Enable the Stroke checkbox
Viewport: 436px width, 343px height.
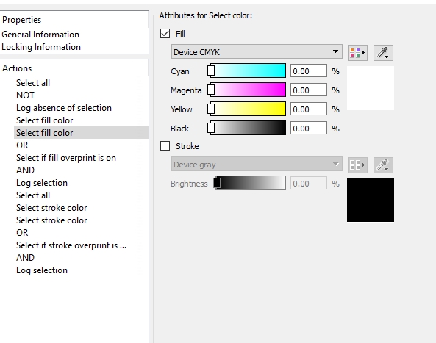click(x=165, y=146)
